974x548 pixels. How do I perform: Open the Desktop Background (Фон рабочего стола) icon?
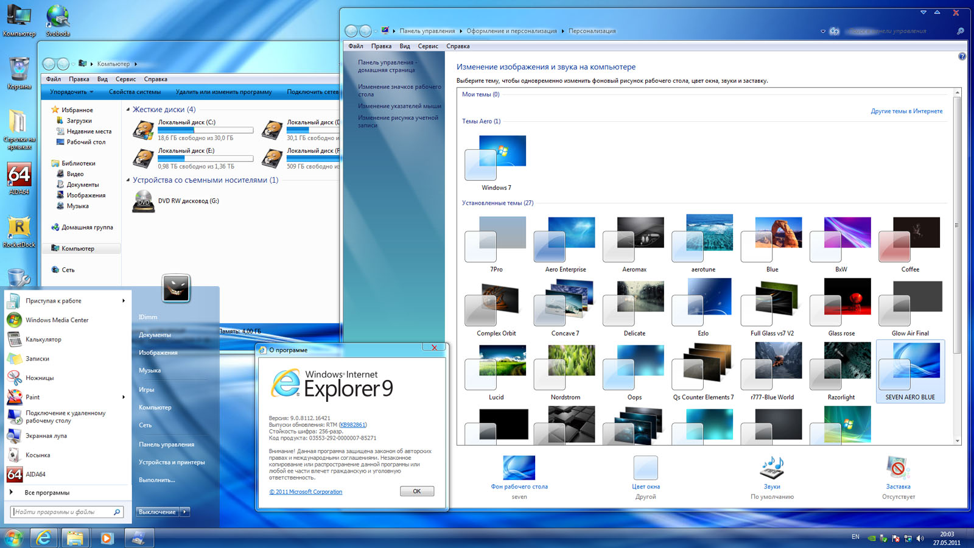pyautogui.click(x=519, y=468)
